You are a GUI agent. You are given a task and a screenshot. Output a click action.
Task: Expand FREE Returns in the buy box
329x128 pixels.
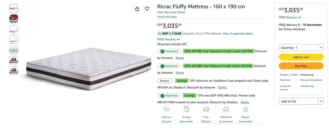[x=290, y=18]
